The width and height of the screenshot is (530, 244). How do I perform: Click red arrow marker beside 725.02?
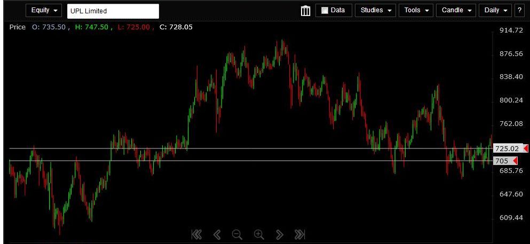click(x=526, y=148)
